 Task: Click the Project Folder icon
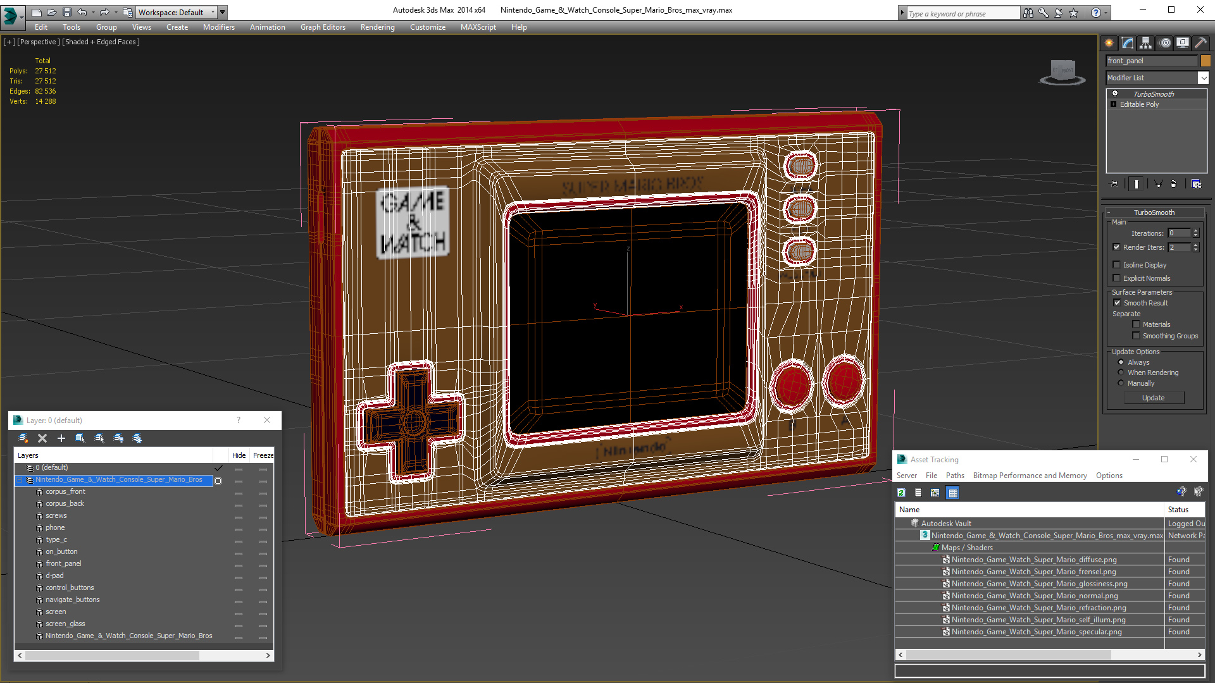pyautogui.click(x=127, y=12)
